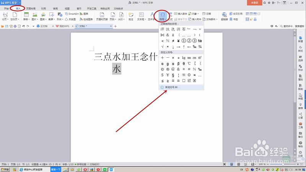Select the ℃ symbol in custom symbols
Image resolution: width=306 pixels, height=172 pixels.
coord(189,63)
